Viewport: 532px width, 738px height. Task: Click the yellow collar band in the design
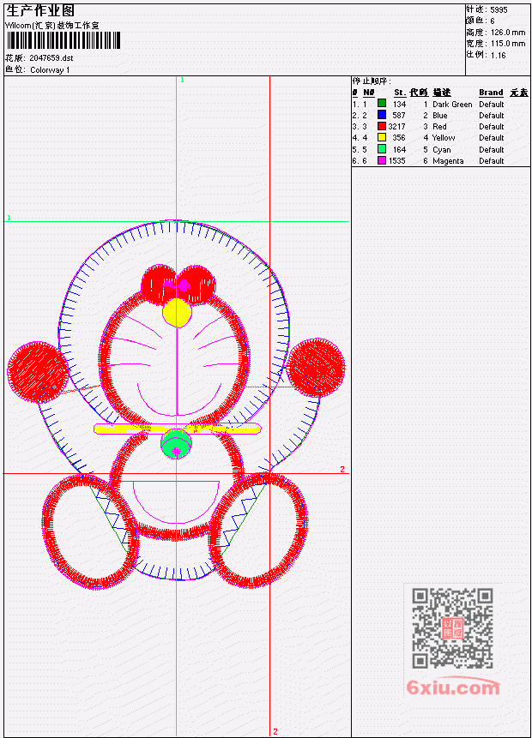pos(177,429)
